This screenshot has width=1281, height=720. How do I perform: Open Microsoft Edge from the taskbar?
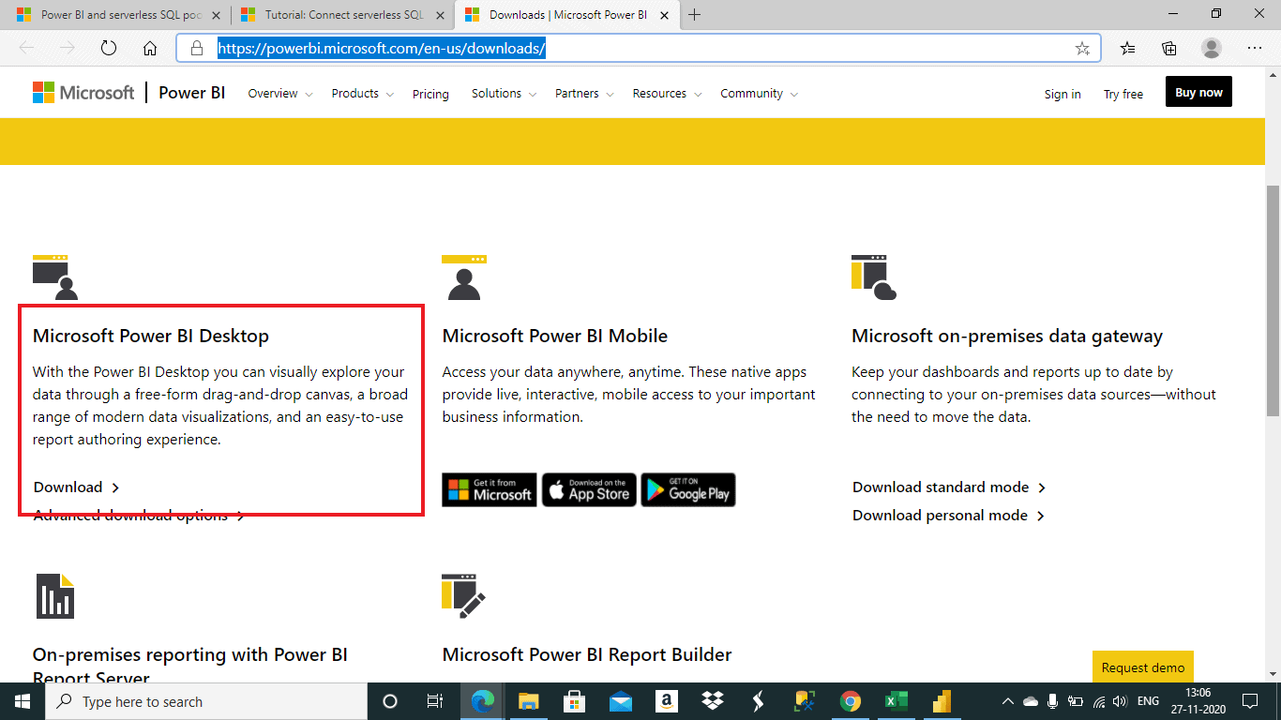[x=483, y=701]
